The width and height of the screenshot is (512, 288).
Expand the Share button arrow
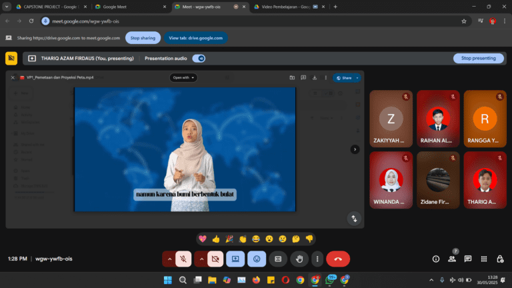[x=357, y=78]
